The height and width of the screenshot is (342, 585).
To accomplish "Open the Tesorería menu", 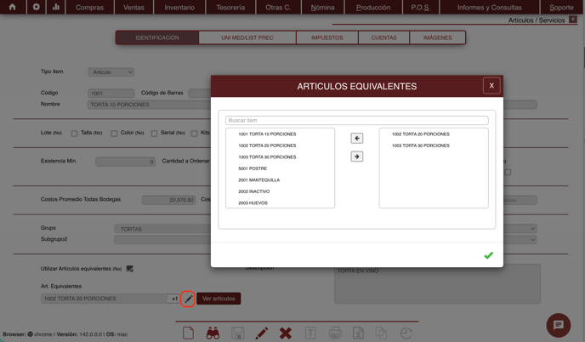I will pyautogui.click(x=230, y=8).
